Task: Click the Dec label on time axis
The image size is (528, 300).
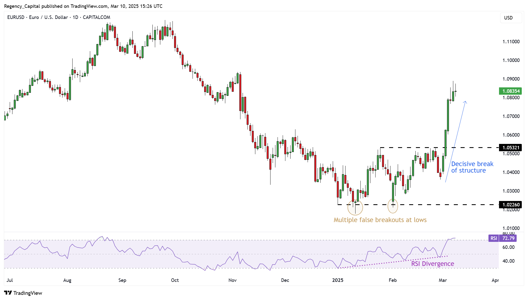Action: tap(285, 280)
